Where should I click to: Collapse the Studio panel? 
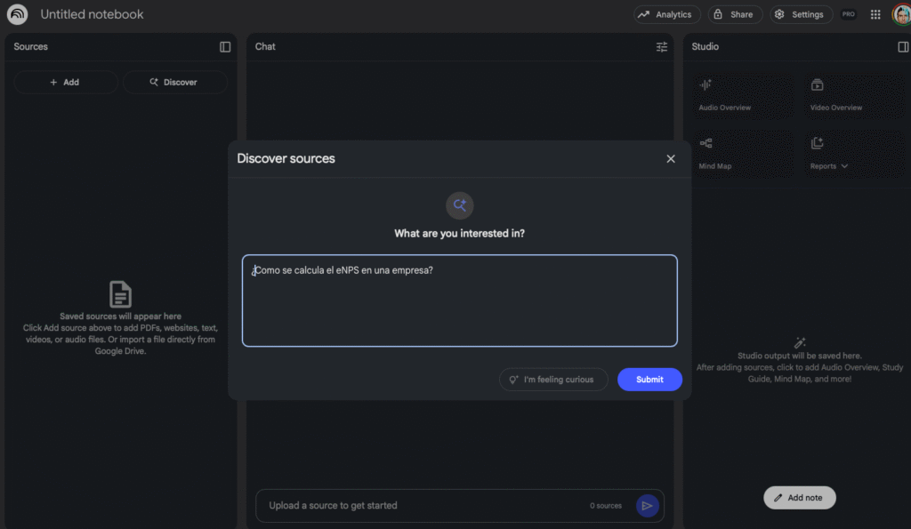point(903,46)
